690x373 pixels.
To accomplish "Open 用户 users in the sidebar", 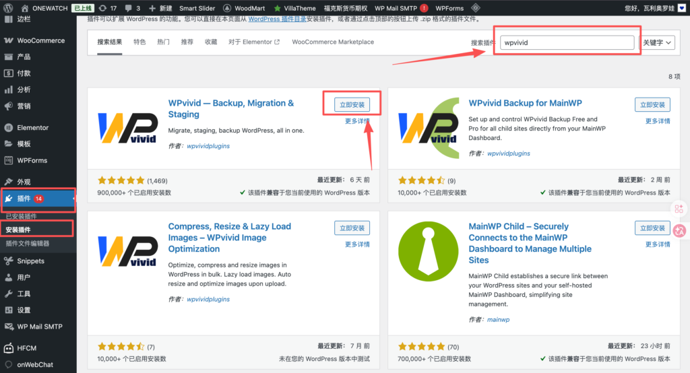I will pyautogui.click(x=38, y=277).
